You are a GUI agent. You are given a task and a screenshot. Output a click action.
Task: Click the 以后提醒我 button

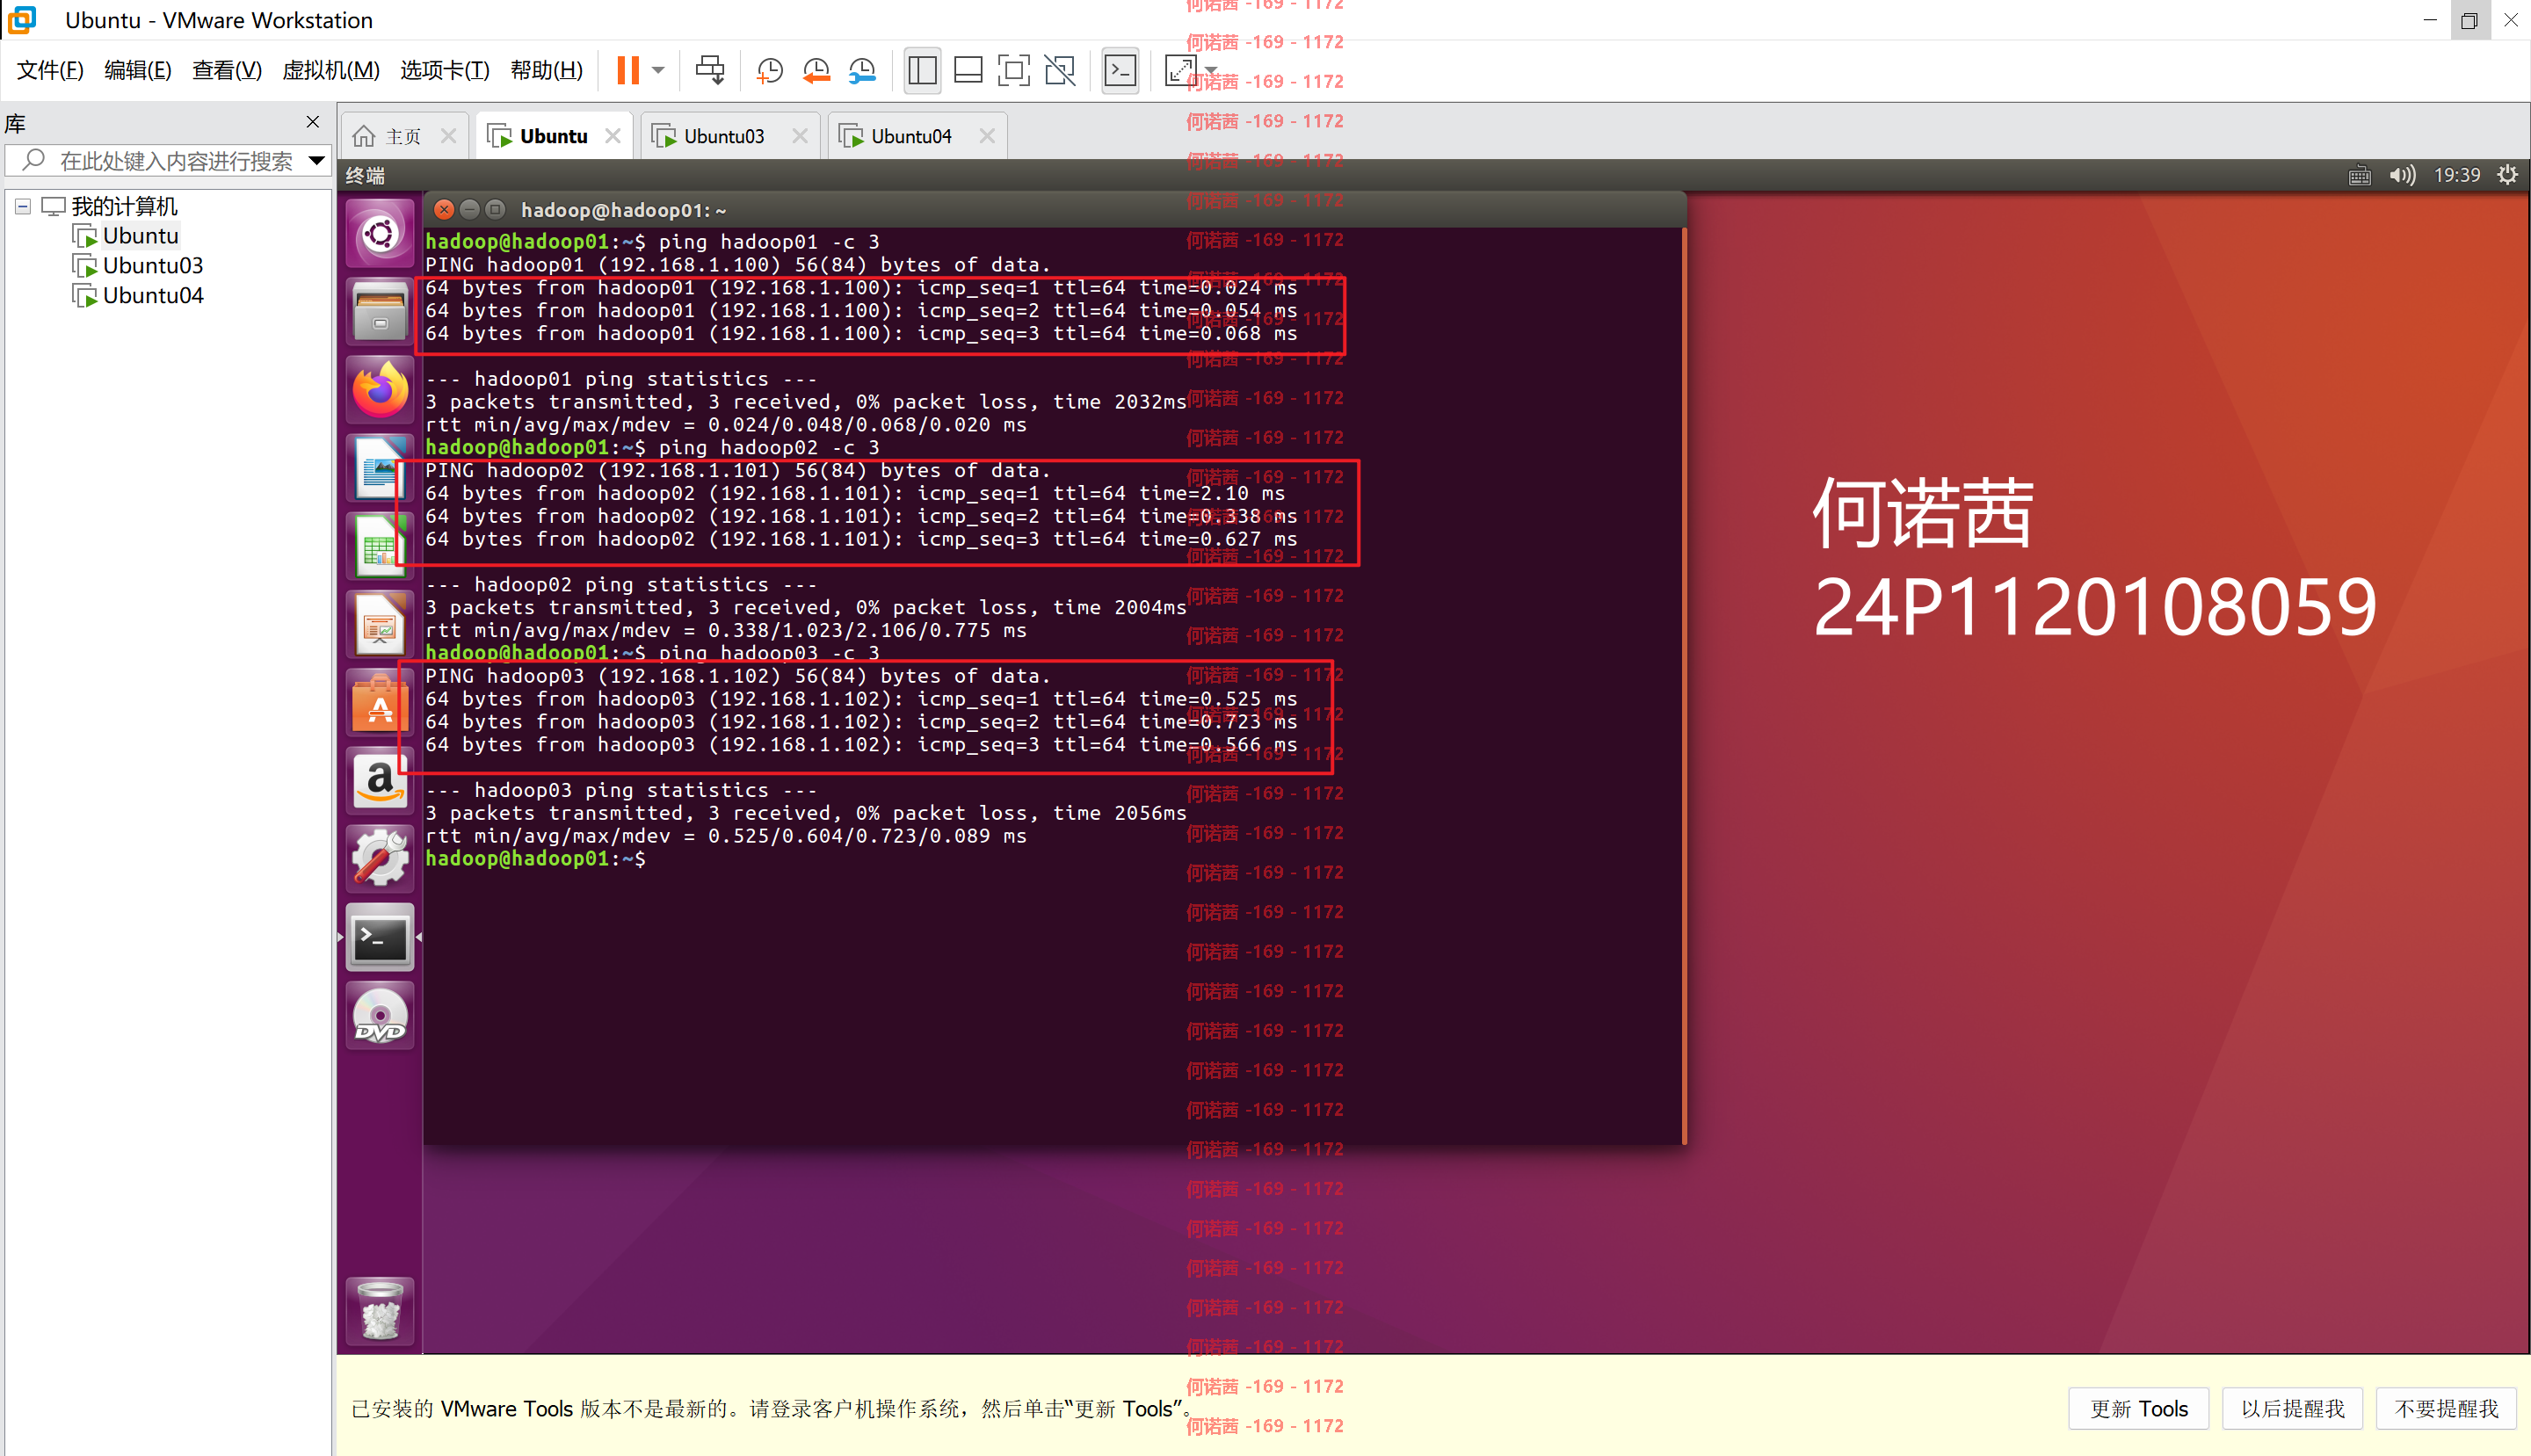pos(2292,1408)
